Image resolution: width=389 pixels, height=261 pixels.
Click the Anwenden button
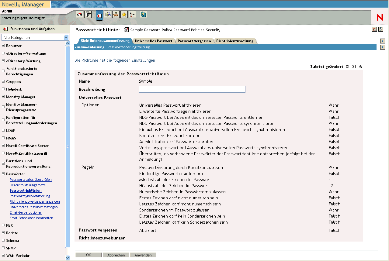143,255
